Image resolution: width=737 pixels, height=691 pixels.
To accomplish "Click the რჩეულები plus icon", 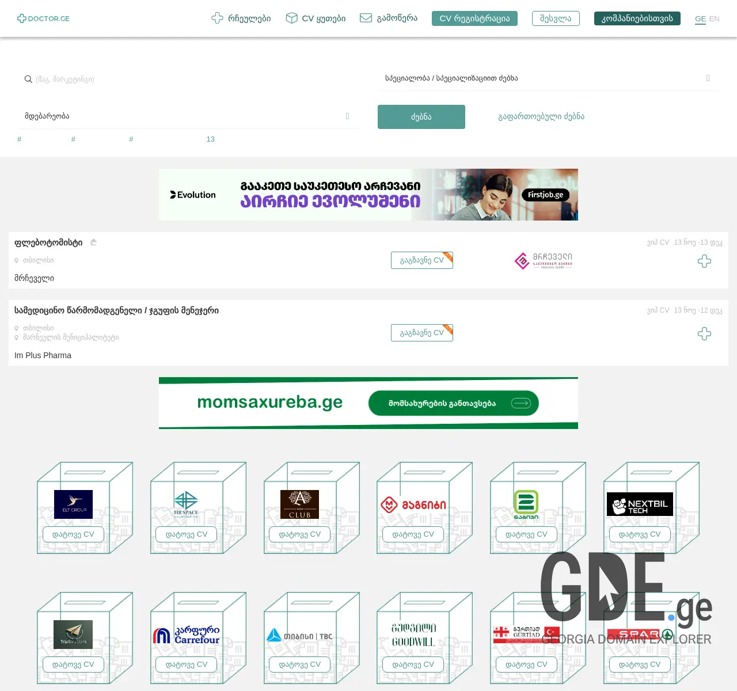I will coord(217,18).
